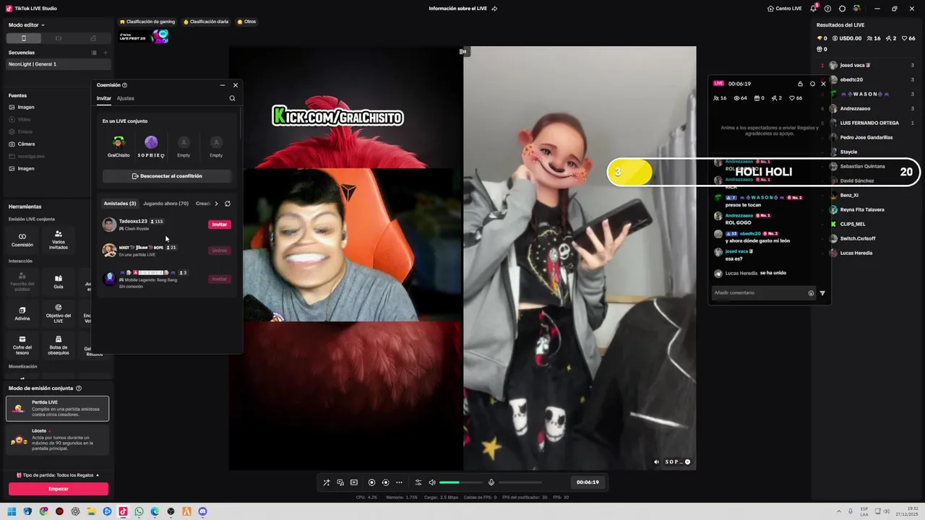
Task: Open the notifications bell
Action: [x=814, y=9]
